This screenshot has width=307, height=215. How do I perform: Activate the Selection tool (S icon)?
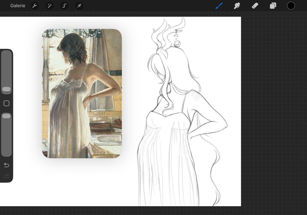click(x=65, y=6)
